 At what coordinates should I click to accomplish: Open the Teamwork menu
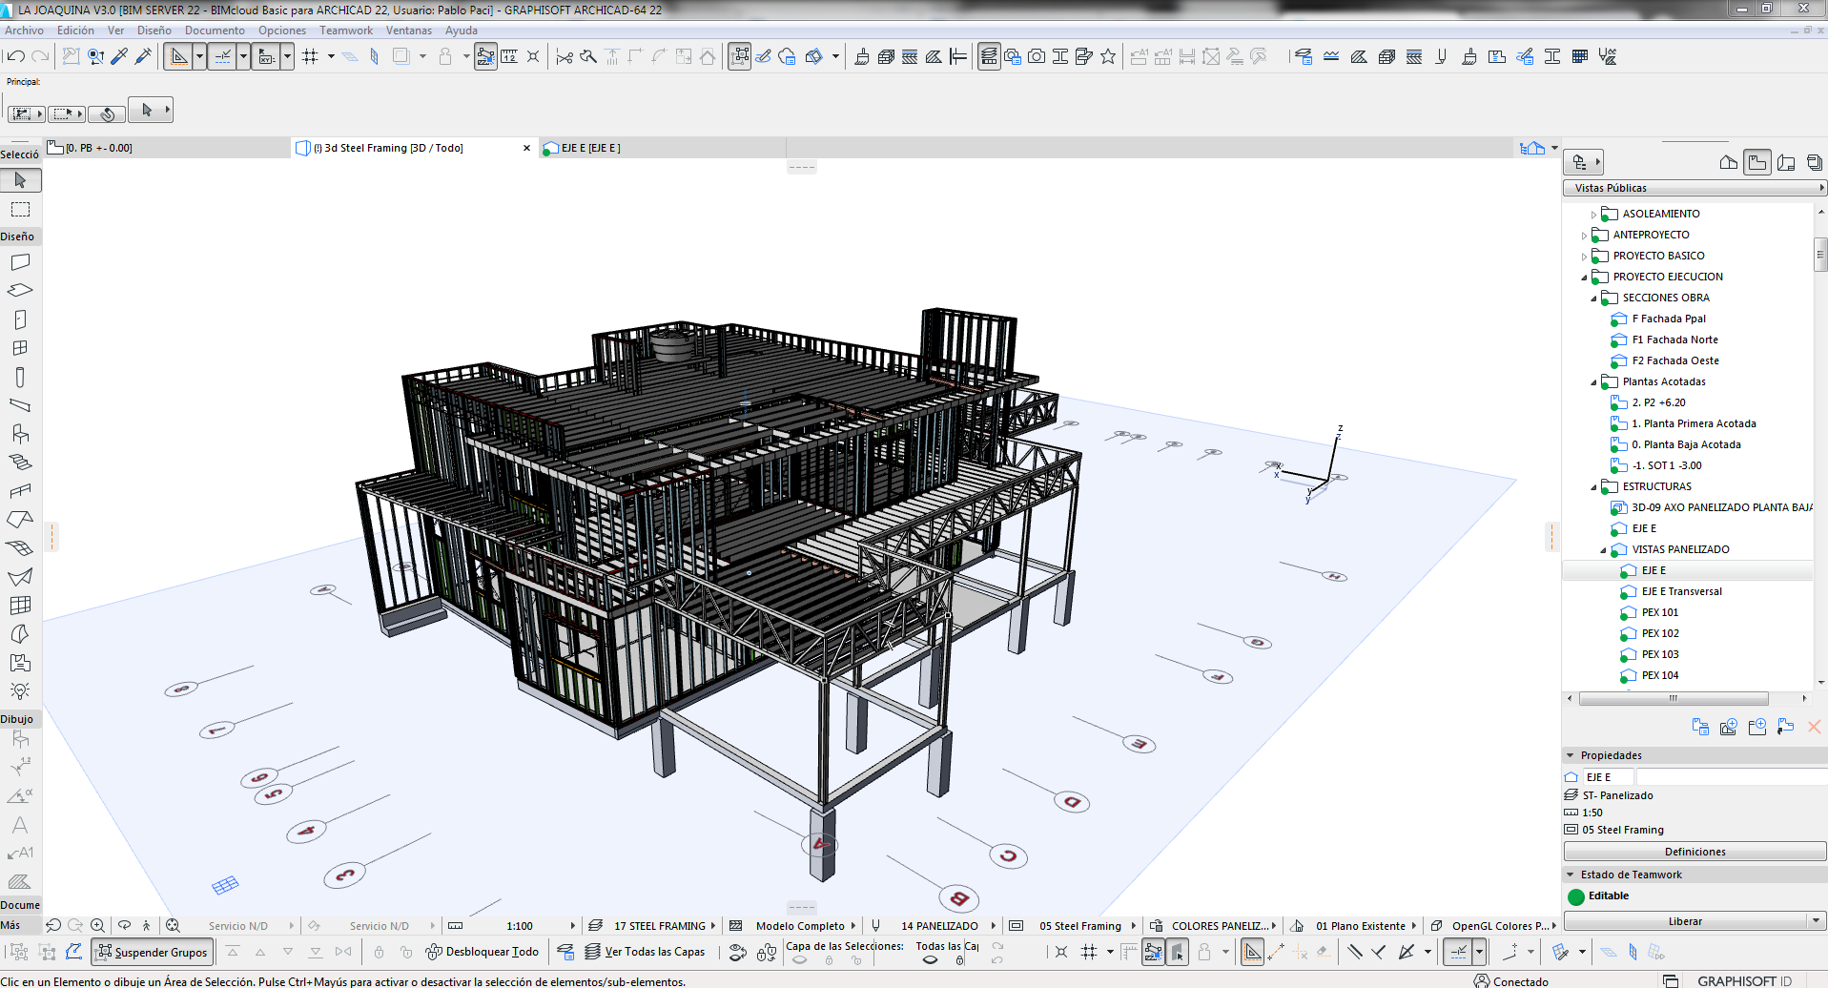(345, 31)
